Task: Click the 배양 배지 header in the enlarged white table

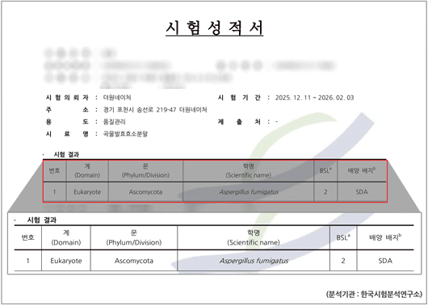Action: [385, 237]
